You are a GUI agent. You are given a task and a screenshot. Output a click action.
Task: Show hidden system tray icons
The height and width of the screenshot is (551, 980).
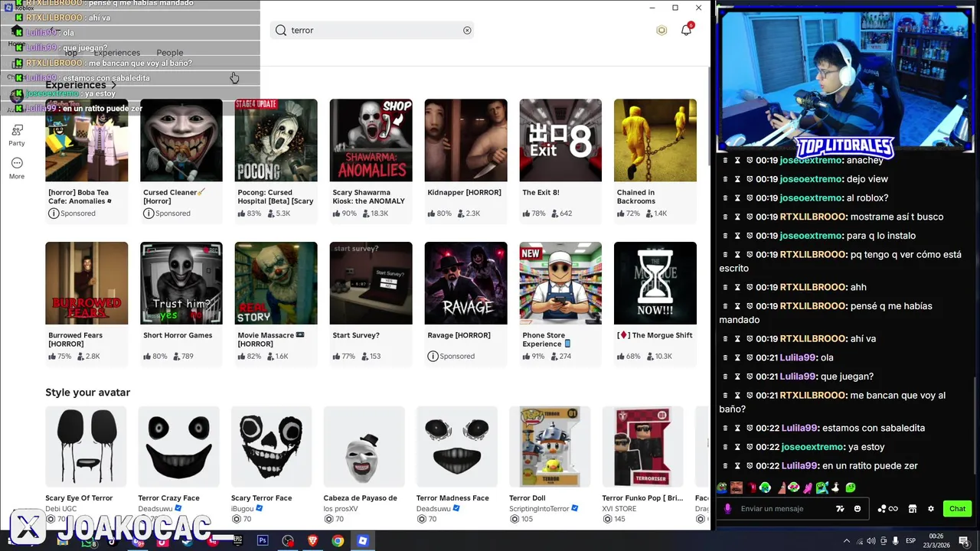847,541
